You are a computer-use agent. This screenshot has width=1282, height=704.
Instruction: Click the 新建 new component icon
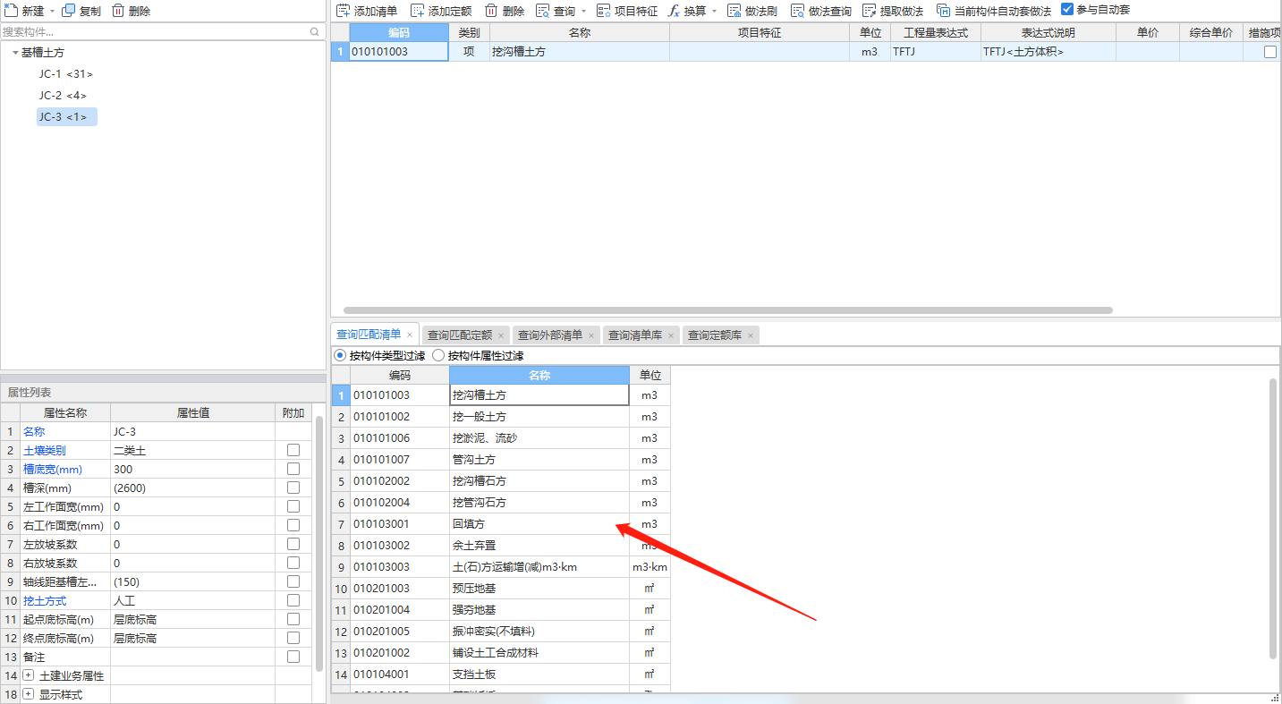pos(12,11)
